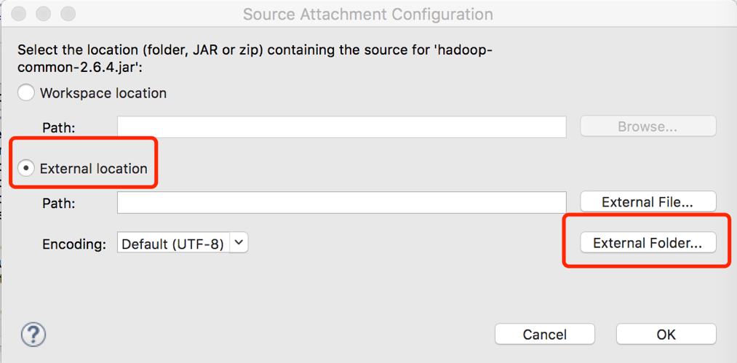Image resolution: width=737 pixels, height=363 pixels.
Task: Select the External location radio button
Action: point(26,168)
